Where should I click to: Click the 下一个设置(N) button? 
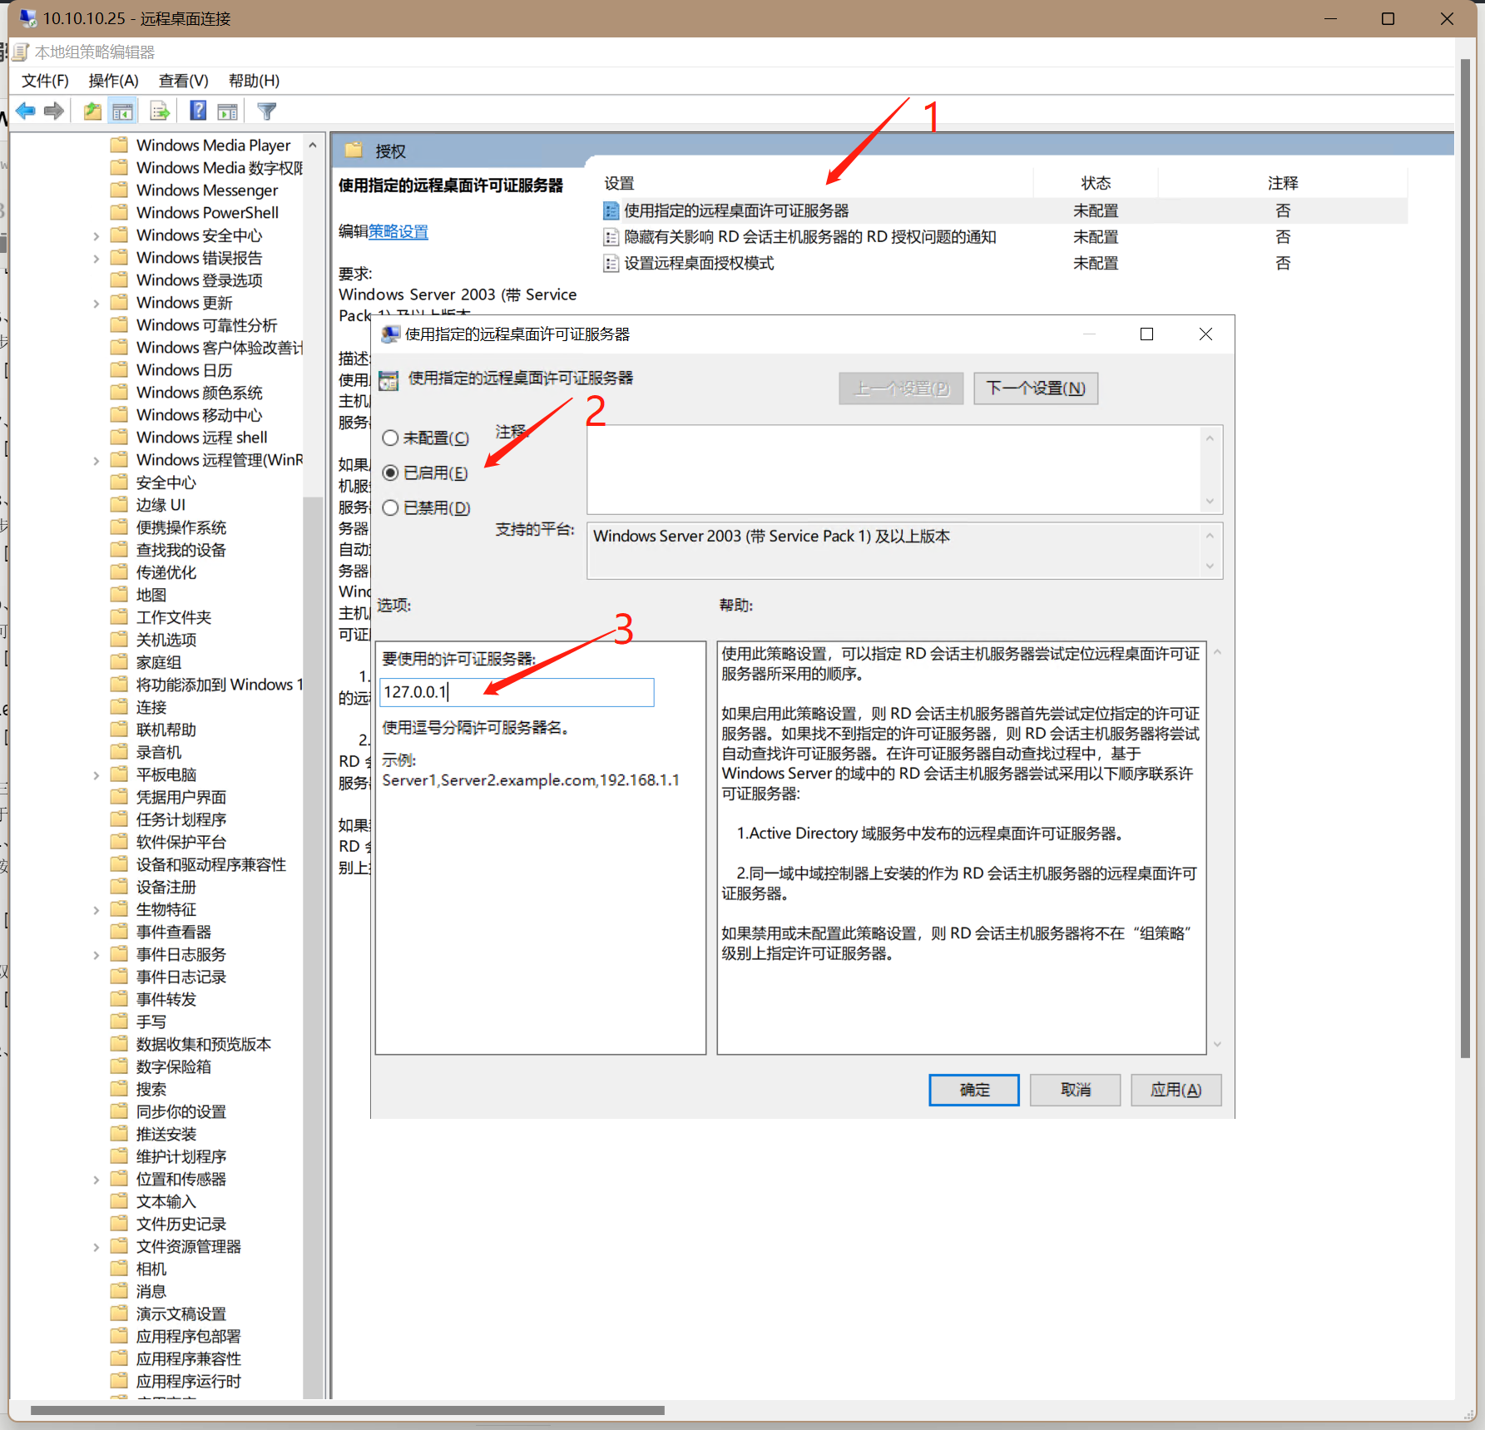coord(1036,388)
